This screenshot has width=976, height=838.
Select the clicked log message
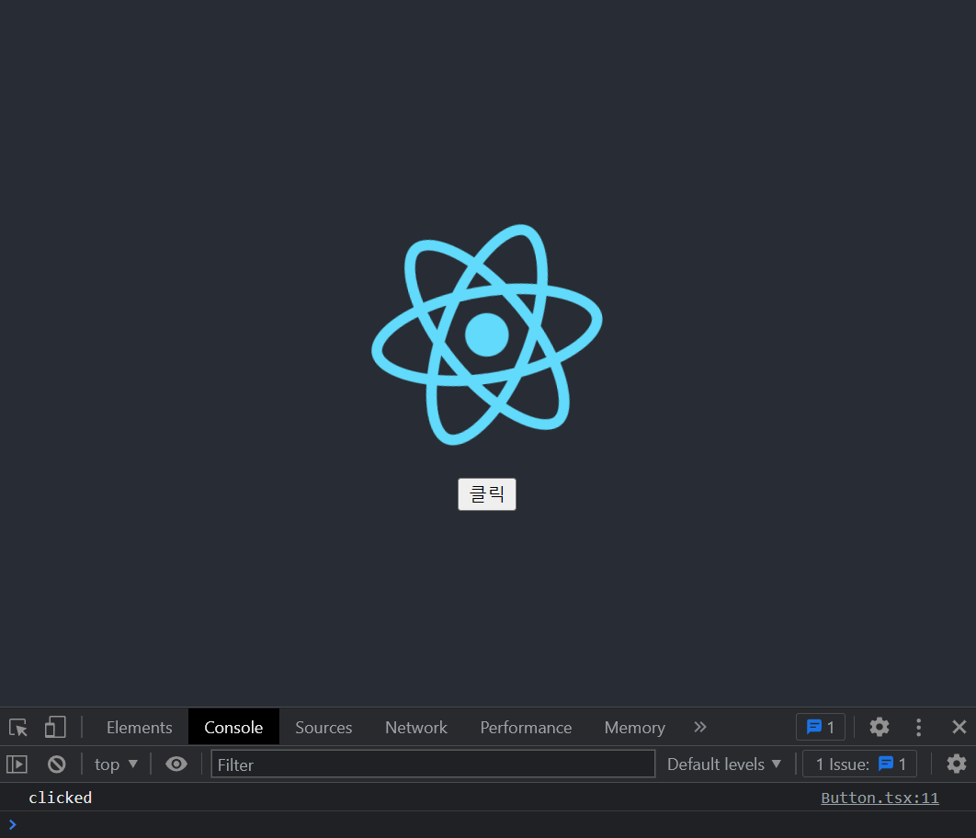[61, 798]
